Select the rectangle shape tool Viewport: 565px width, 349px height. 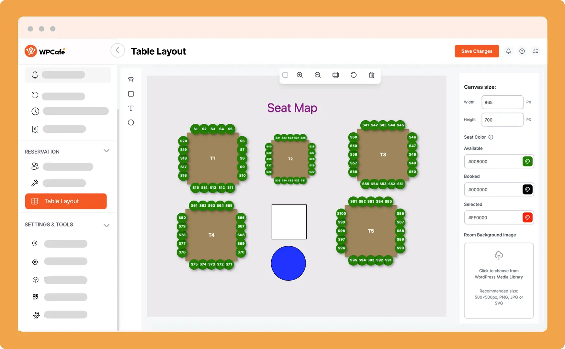tap(131, 94)
